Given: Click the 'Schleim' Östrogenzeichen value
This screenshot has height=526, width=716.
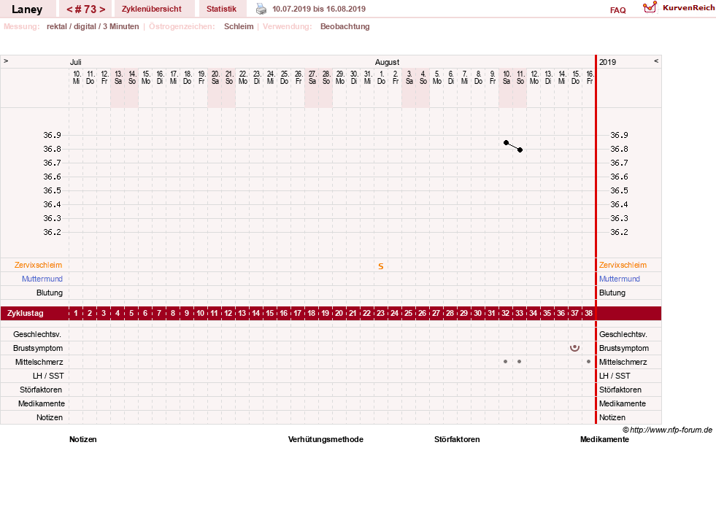Looking at the screenshot, I should (239, 26).
